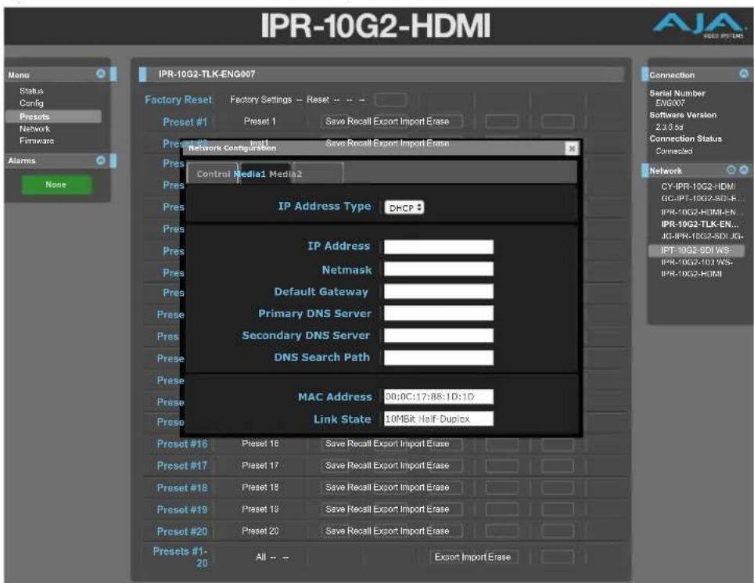Open Network in the Menu panel
This screenshot has width=754, height=583.
(34, 129)
